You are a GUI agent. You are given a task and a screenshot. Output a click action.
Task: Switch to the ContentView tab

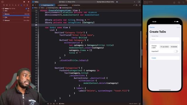pyautogui.click(x=76, y=5)
